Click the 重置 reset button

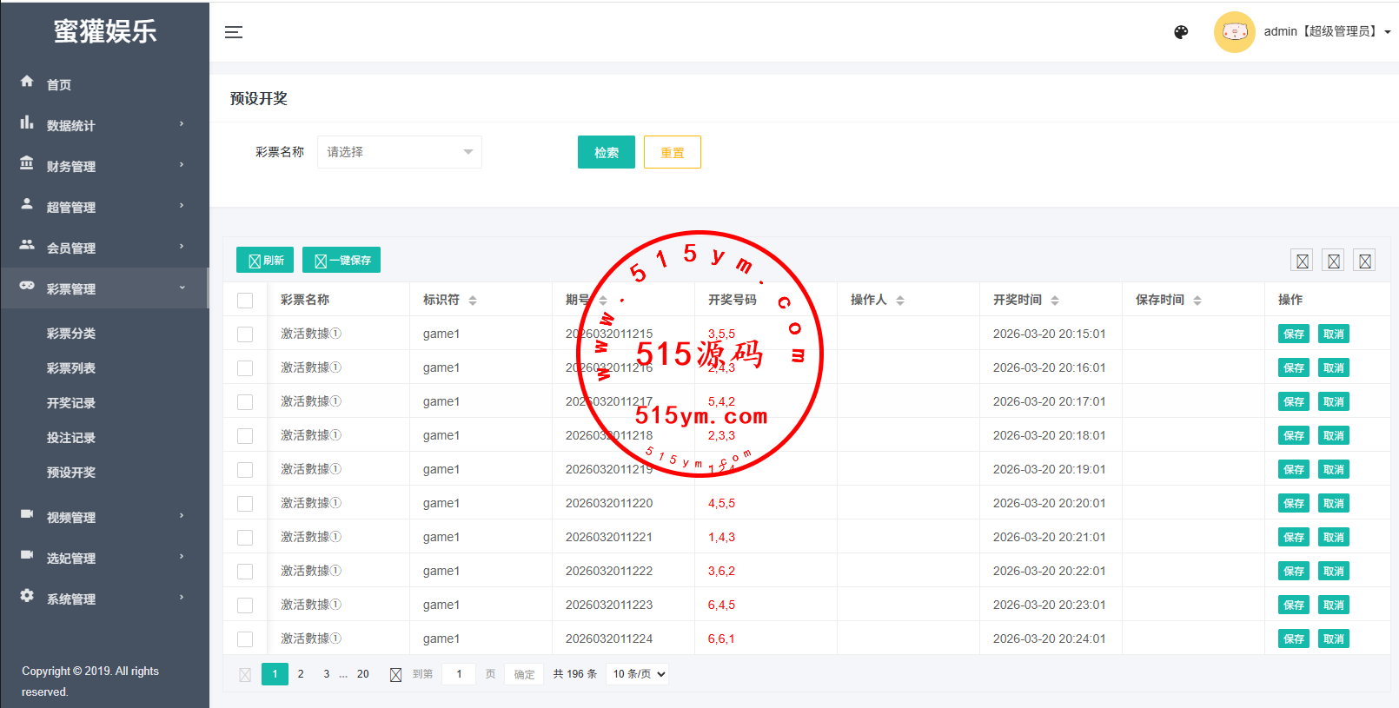tap(672, 153)
